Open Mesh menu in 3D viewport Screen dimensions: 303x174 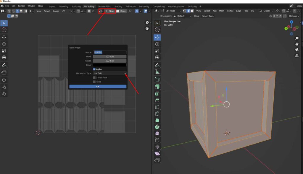(x=222, y=11)
